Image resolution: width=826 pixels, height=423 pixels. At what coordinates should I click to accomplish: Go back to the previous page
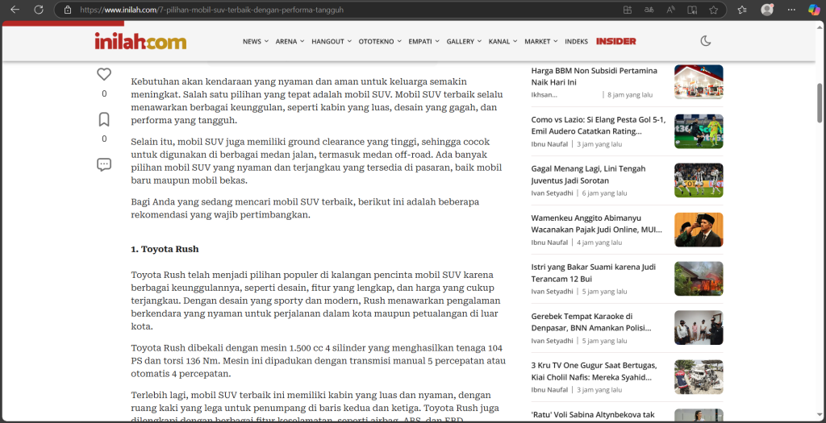[x=15, y=10]
